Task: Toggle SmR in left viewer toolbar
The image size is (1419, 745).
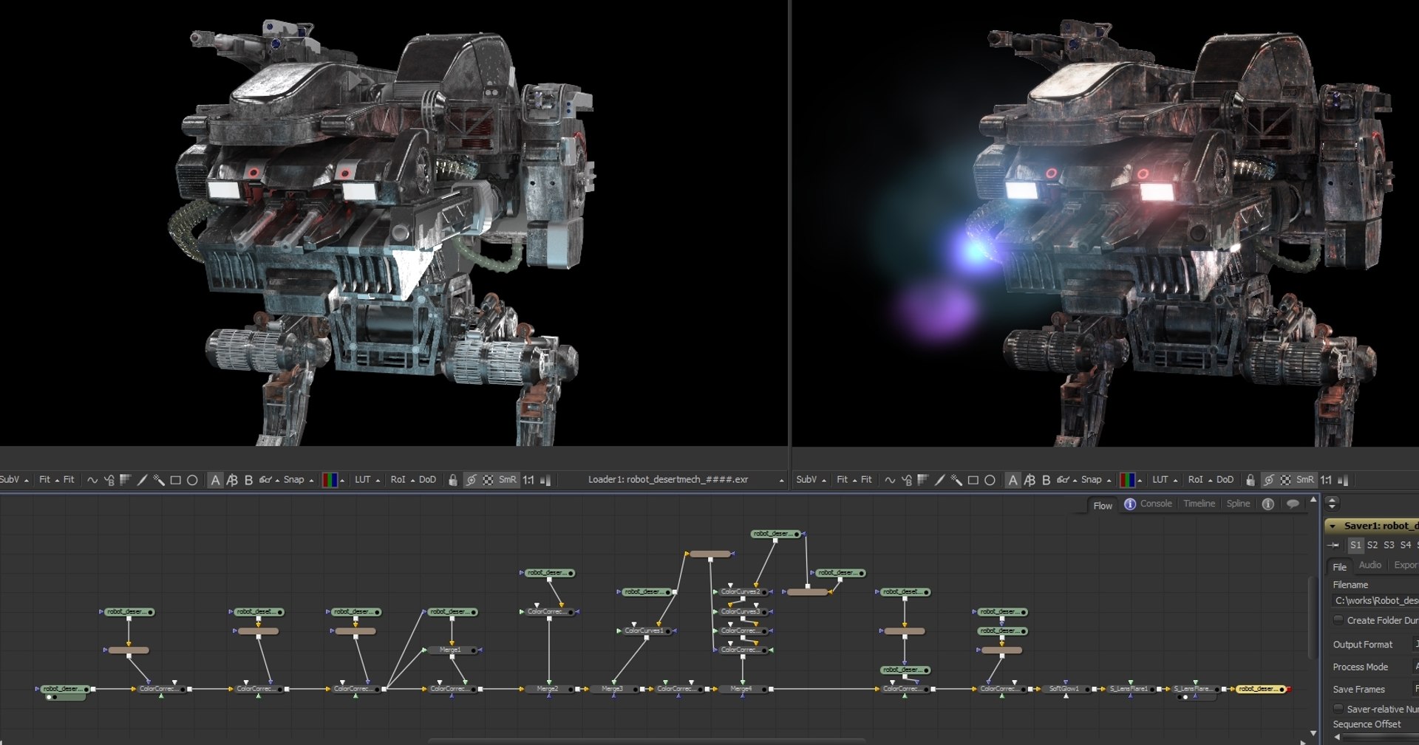Action: [507, 480]
